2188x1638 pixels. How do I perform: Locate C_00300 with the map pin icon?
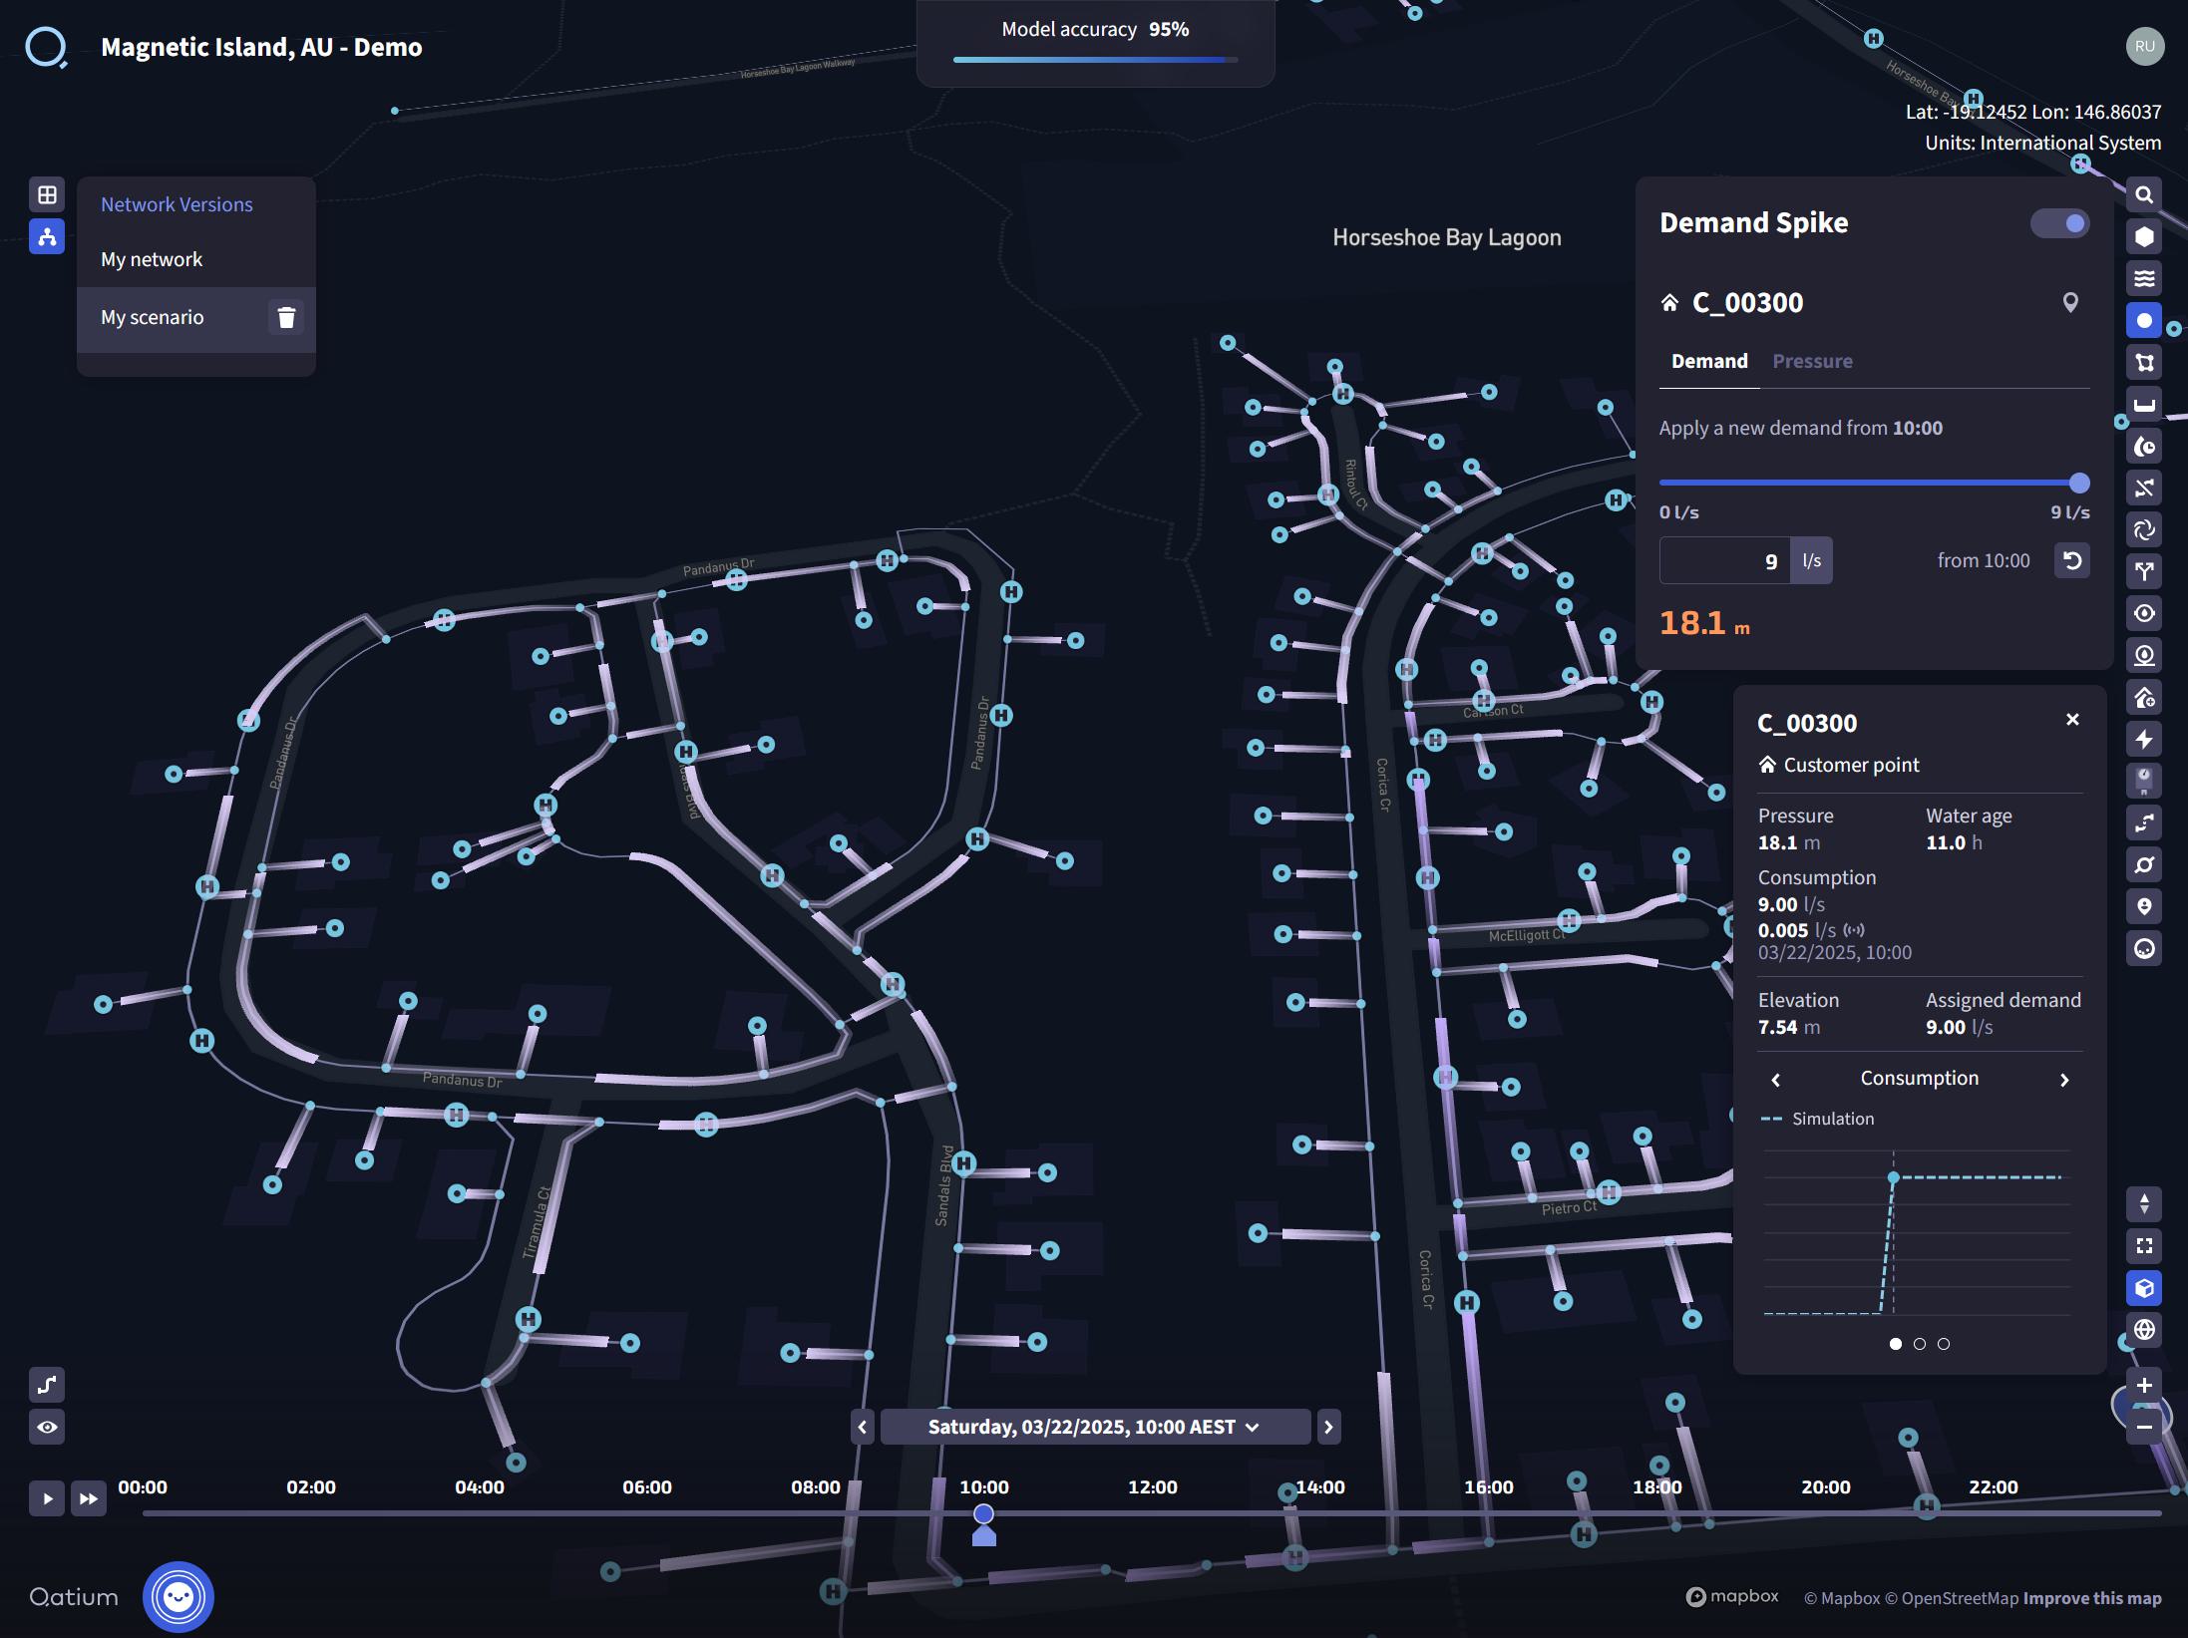[2070, 302]
